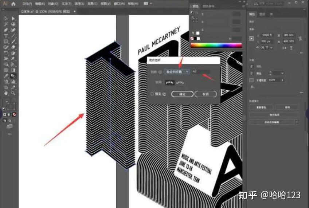
Task: Select the Eraser tool
Action: point(13,47)
